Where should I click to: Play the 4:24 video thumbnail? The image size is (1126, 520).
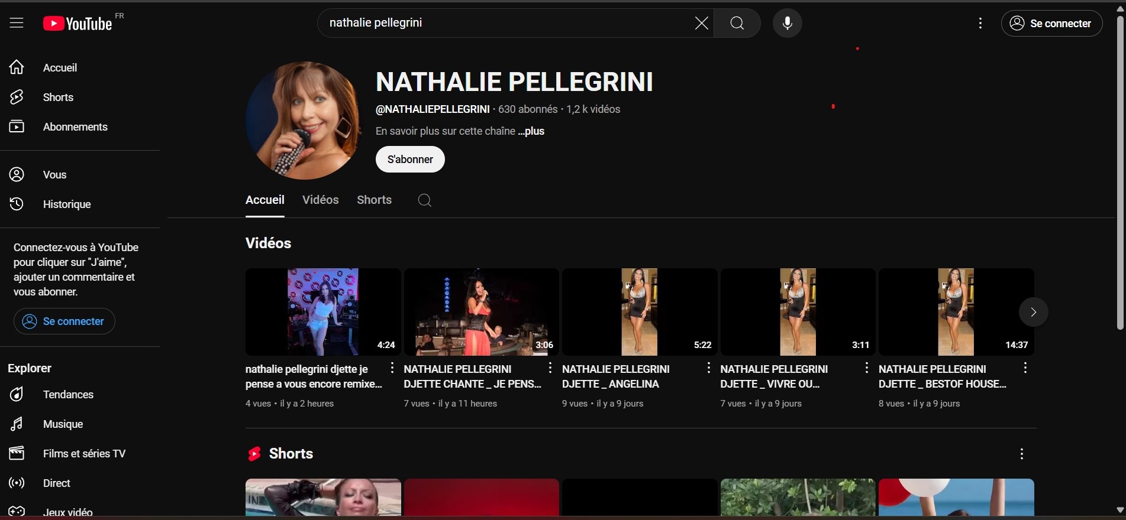(323, 312)
